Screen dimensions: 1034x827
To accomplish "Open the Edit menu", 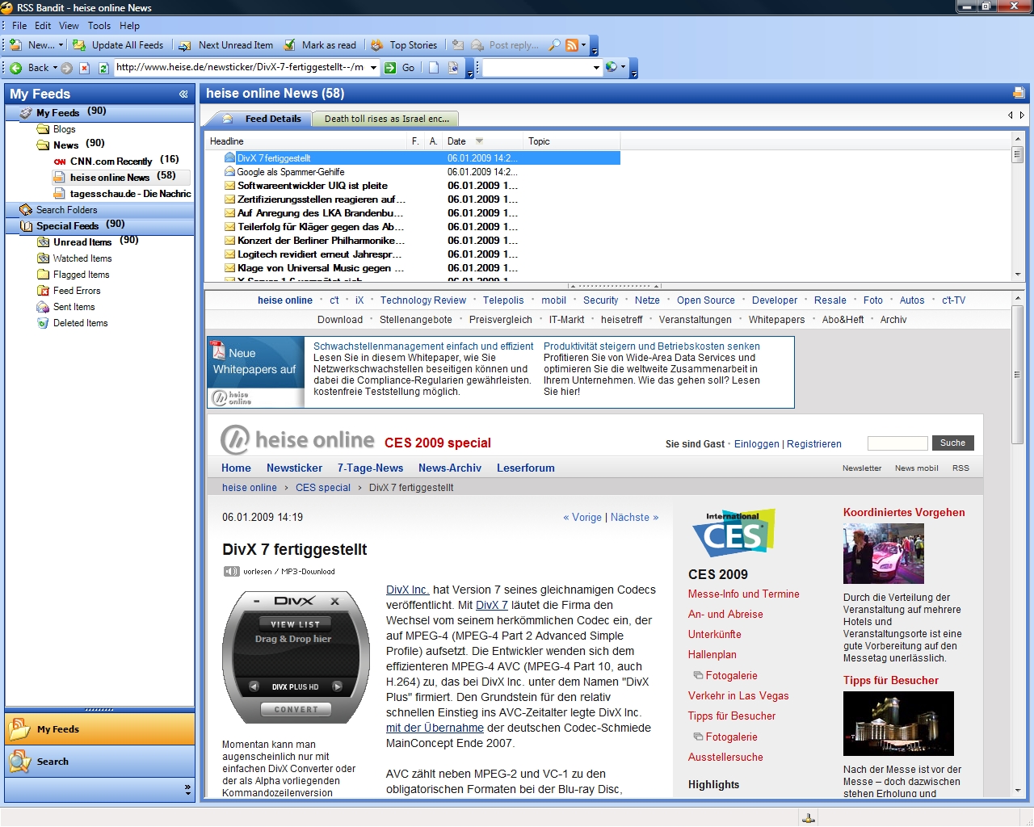I will (x=43, y=25).
